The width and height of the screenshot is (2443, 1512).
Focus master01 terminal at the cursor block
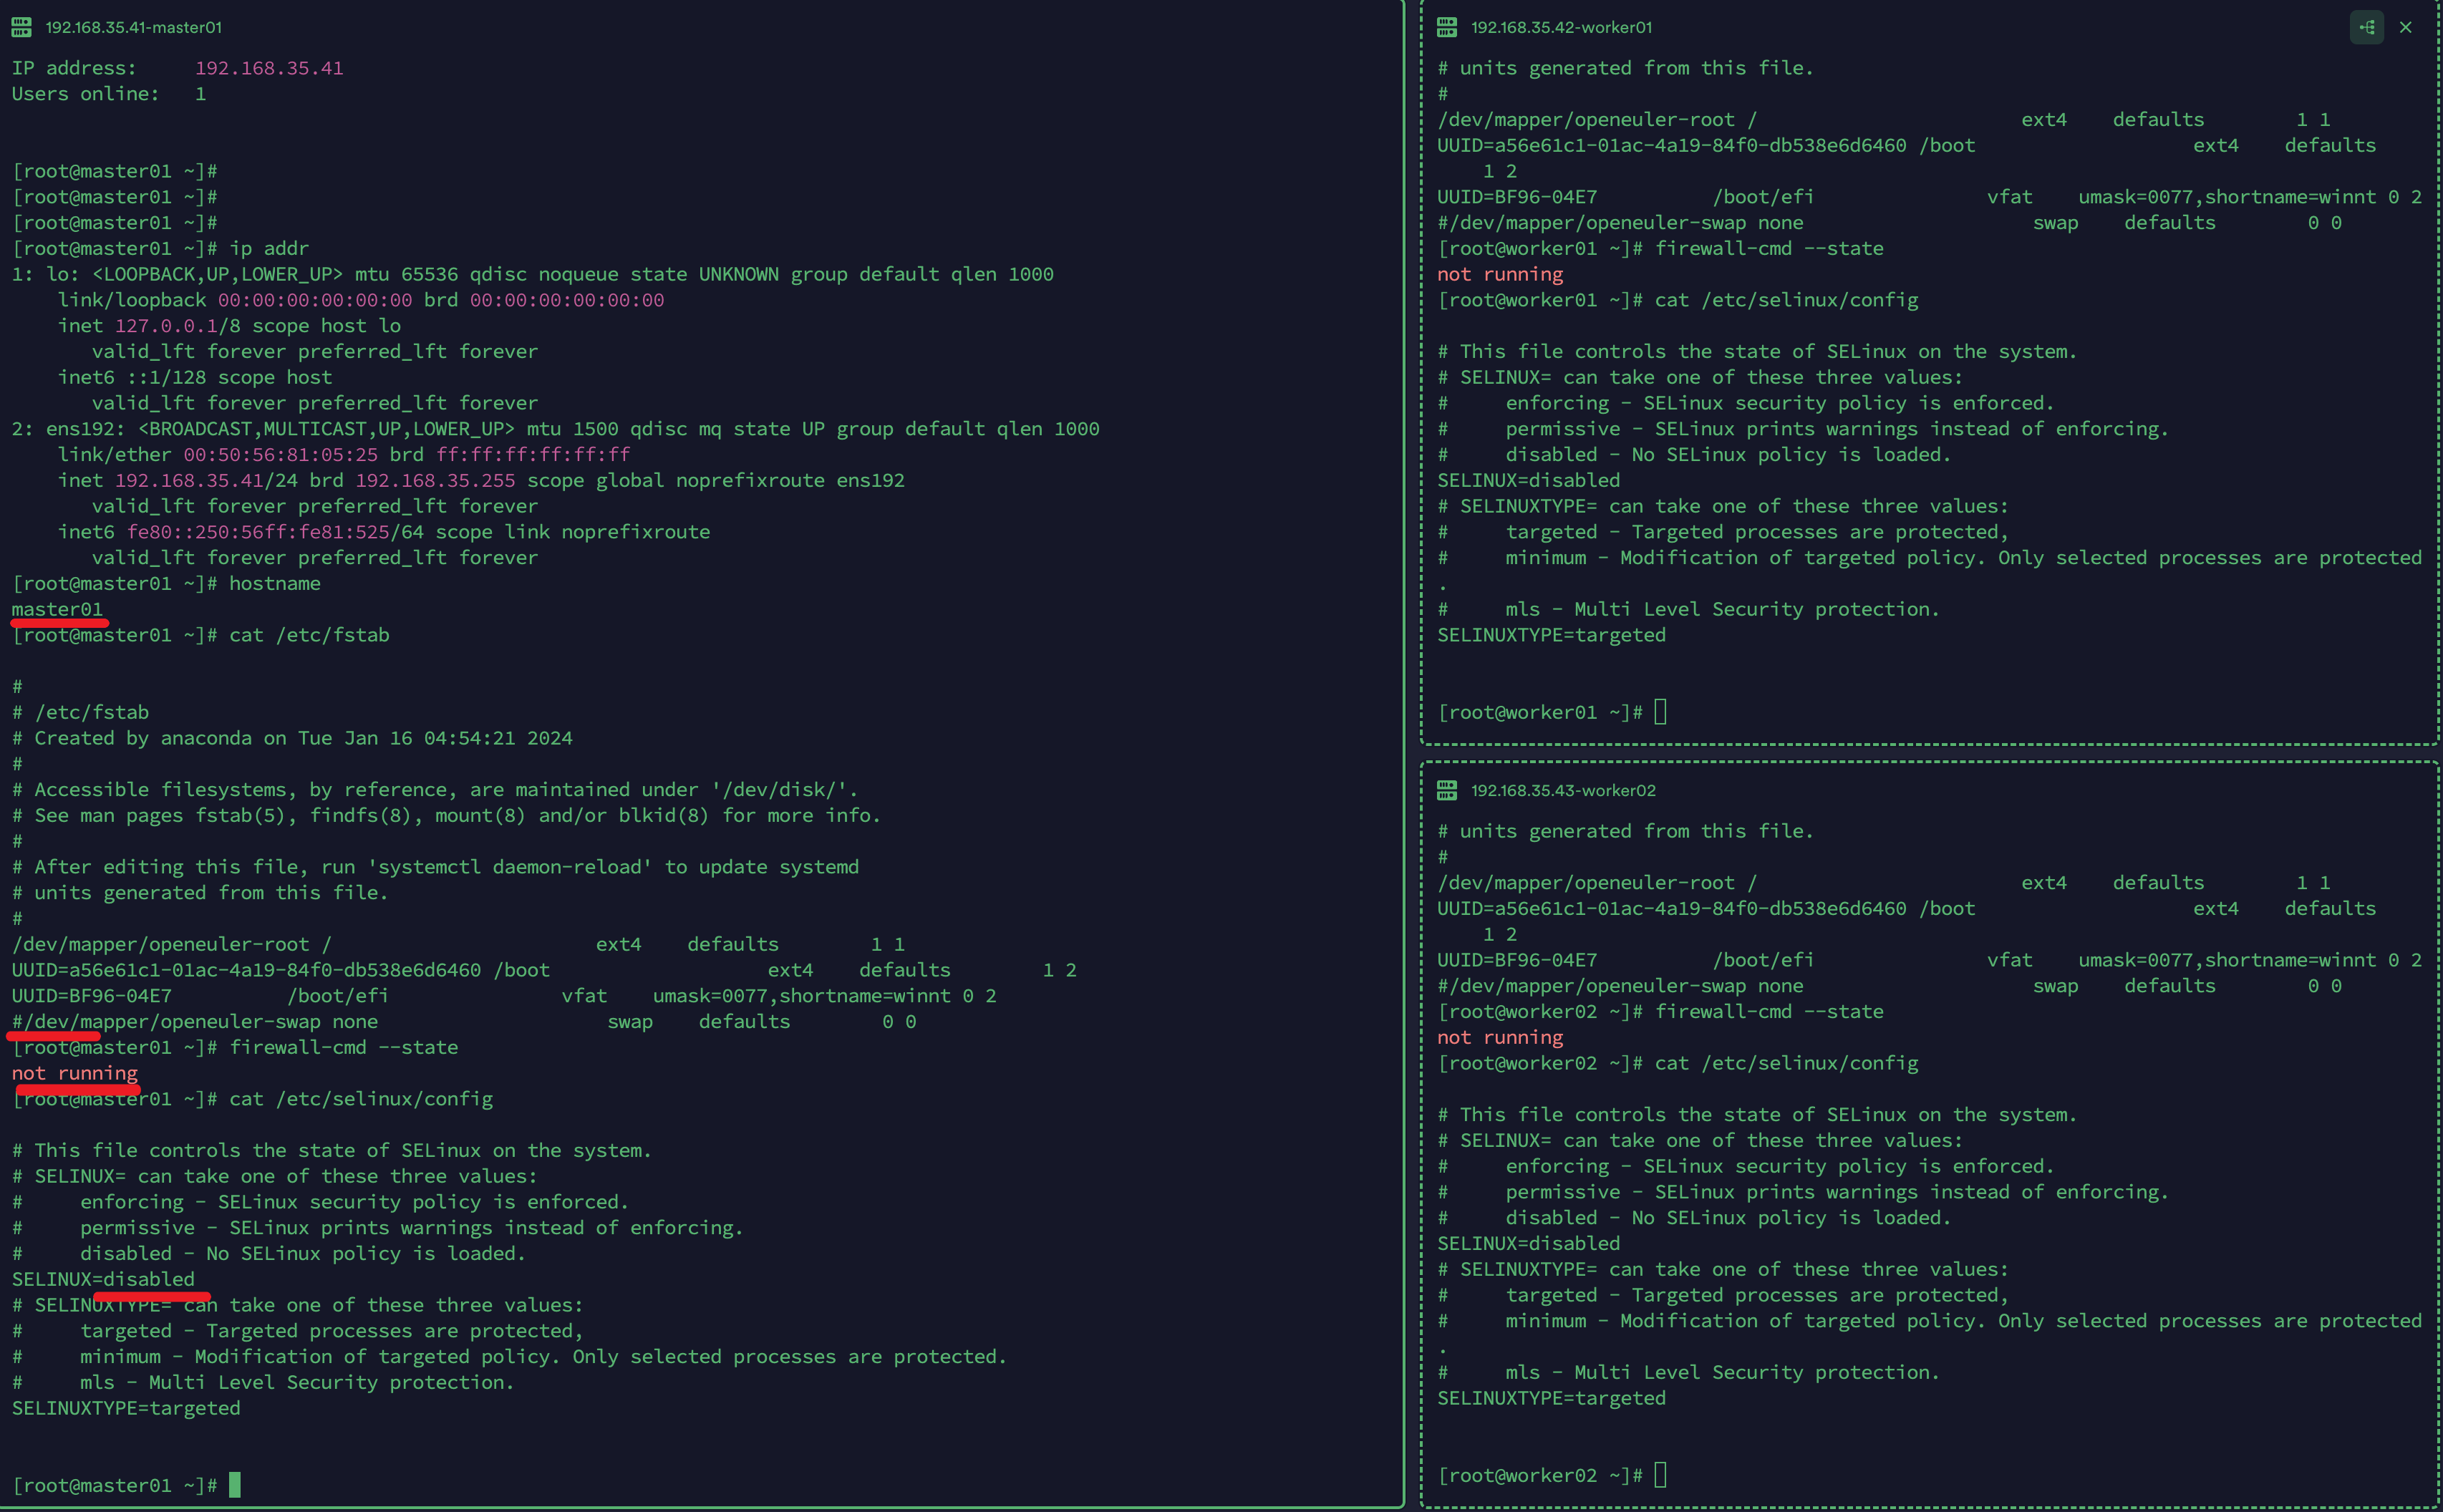234,1484
